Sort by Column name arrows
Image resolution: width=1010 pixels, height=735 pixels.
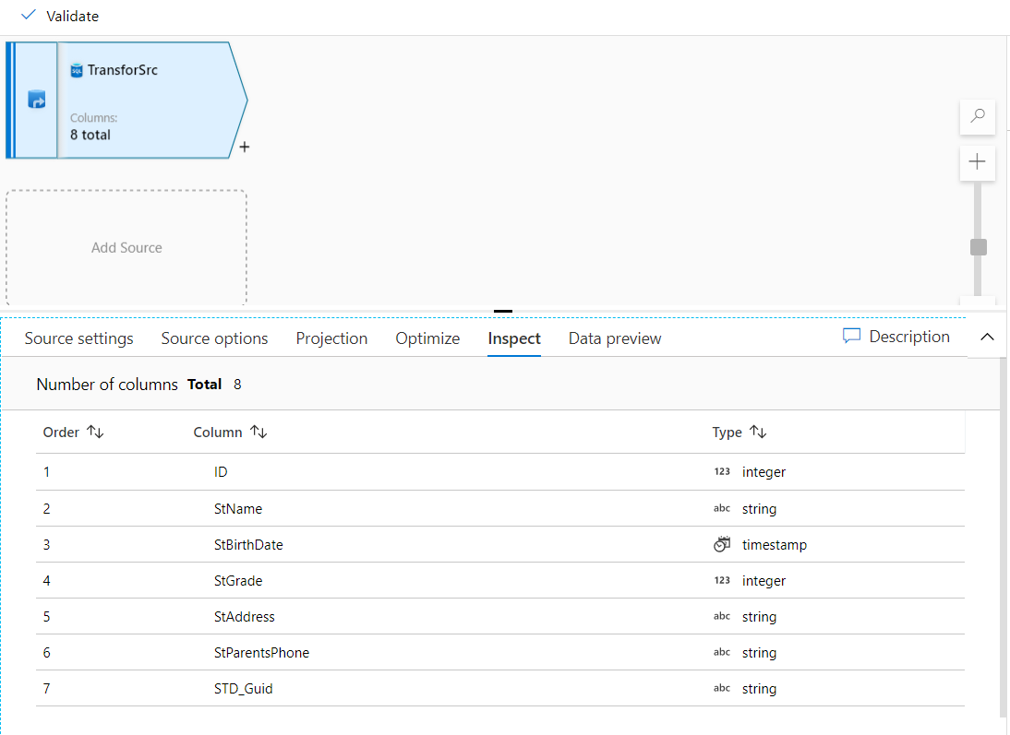coord(259,433)
